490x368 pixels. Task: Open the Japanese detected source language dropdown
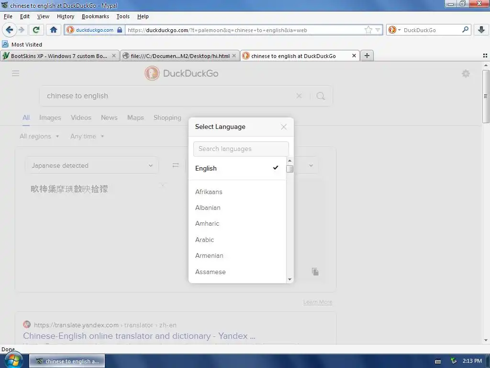(x=92, y=165)
